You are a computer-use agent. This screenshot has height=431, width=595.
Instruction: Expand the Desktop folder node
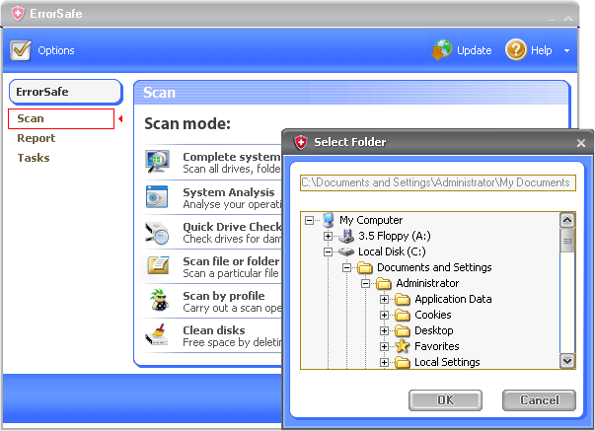point(384,330)
